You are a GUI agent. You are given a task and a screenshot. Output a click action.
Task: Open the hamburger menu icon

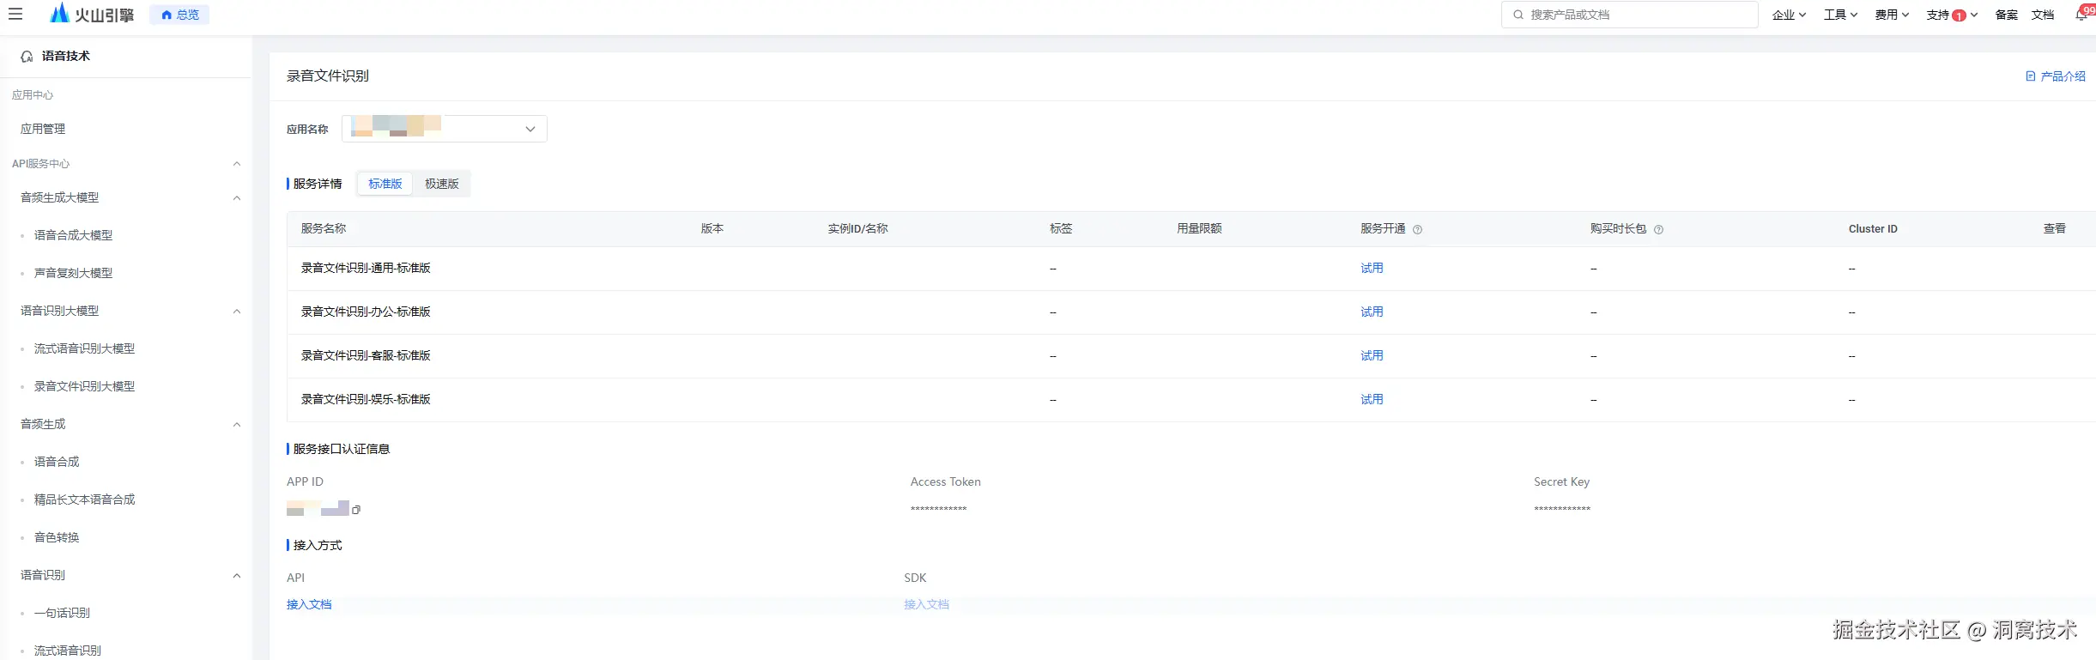coord(15,14)
